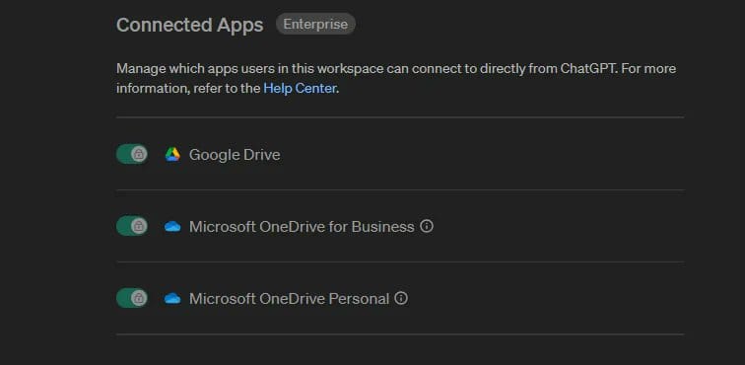Image resolution: width=745 pixels, height=365 pixels.
Task: Click the OneDrive Personal cloud icon
Action: tap(172, 298)
